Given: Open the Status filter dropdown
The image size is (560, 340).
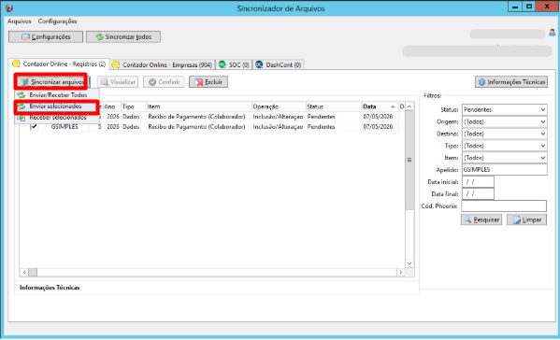Looking at the screenshot, I should 504,109.
